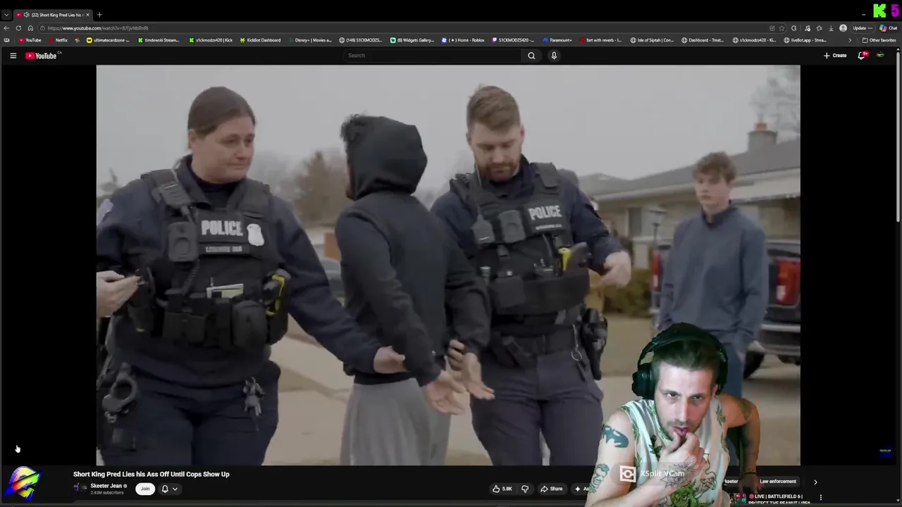Image resolution: width=902 pixels, height=507 pixels.
Task: Open Isle of Siptah bookmark
Action: [652, 40]
